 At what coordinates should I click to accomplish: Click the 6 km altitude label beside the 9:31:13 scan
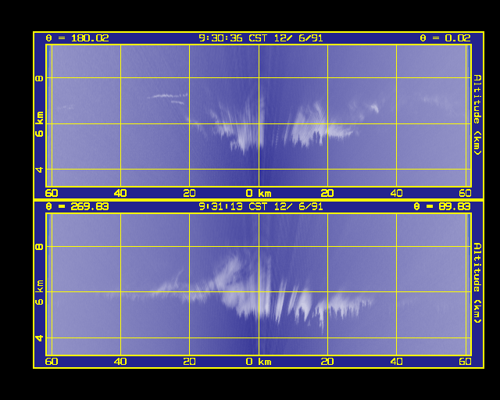pos(39,293)
